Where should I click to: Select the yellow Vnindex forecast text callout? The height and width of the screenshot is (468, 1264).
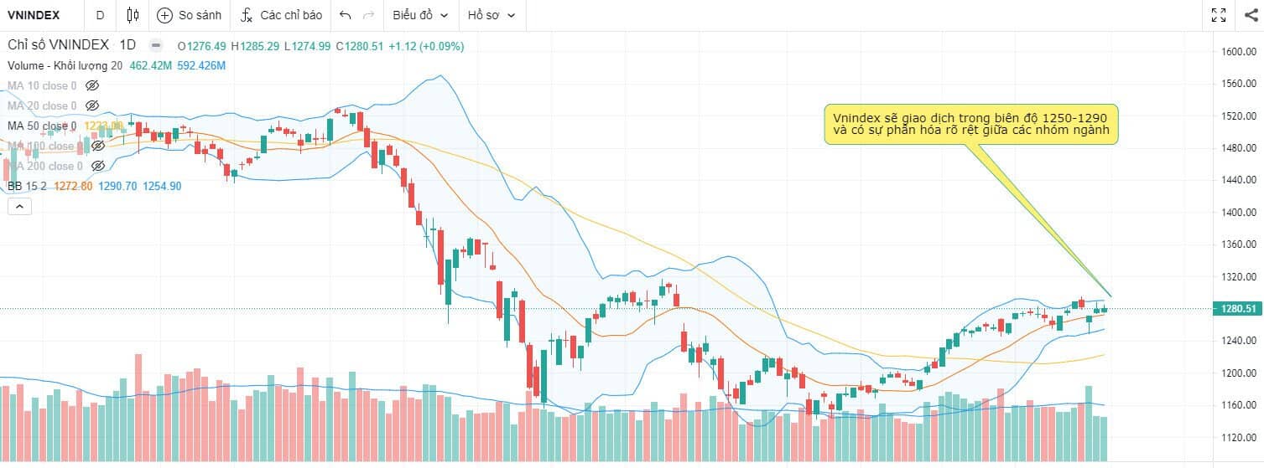(971, 124)
